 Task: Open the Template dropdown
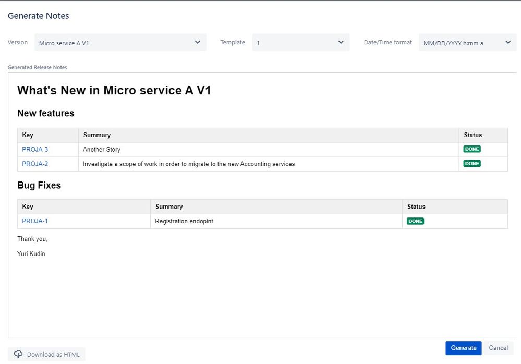click(x=301, y=43)
